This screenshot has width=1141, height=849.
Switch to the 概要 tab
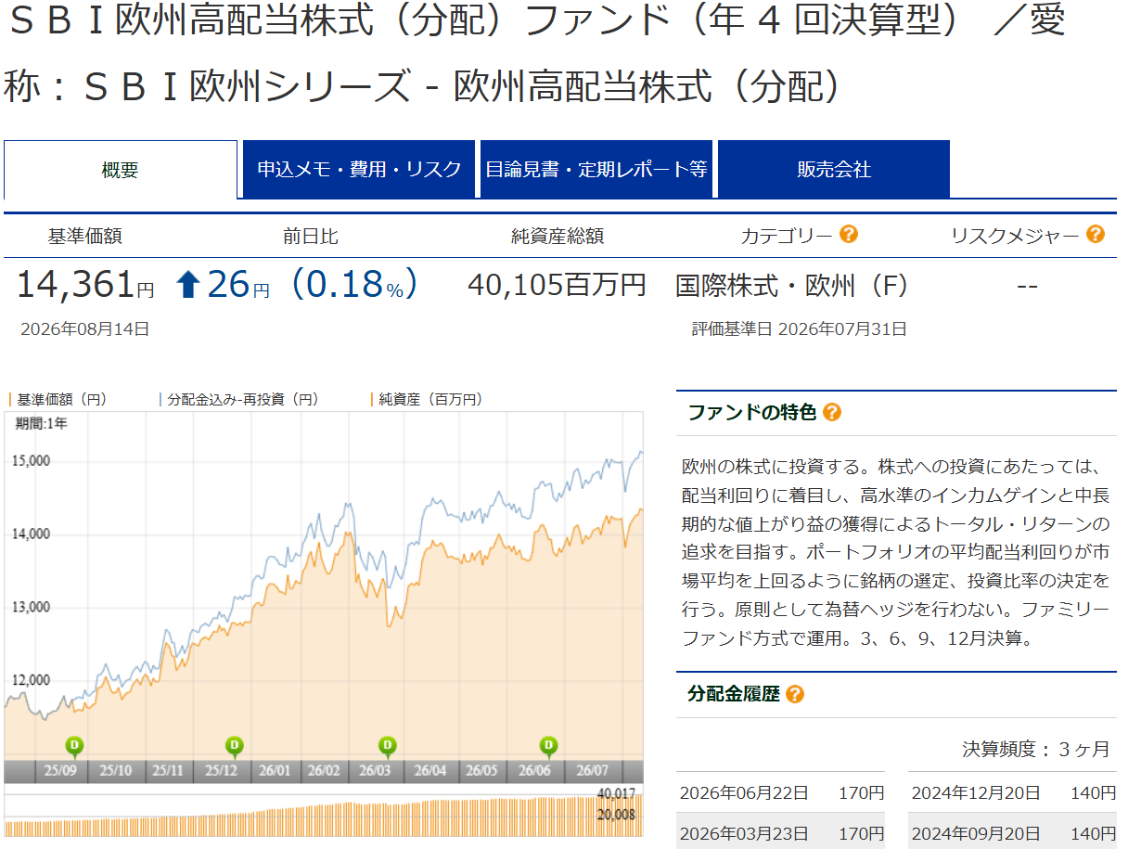121,170
